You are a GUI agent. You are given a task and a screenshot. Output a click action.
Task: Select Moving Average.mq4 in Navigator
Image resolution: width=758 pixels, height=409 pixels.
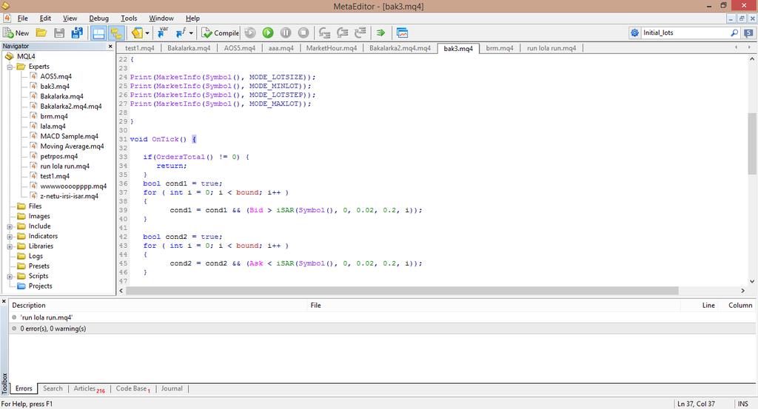pos(72,146)
